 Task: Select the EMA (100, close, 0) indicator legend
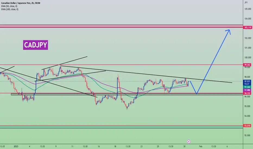(10, 9)
